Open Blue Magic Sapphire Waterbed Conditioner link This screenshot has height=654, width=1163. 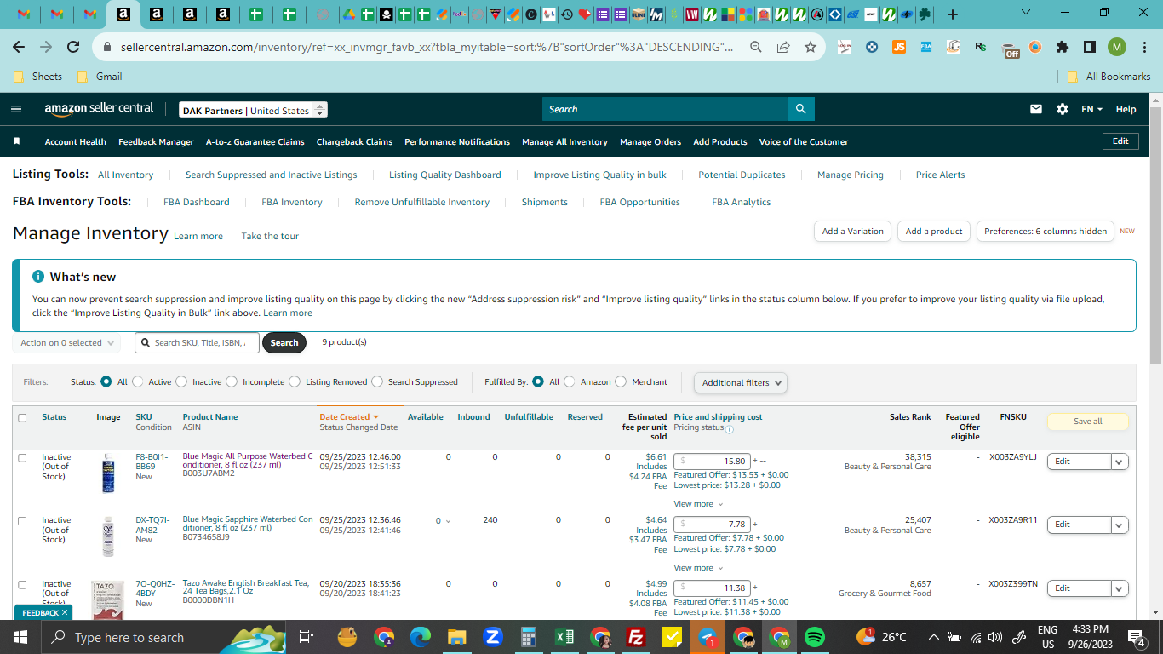point(248,524)
